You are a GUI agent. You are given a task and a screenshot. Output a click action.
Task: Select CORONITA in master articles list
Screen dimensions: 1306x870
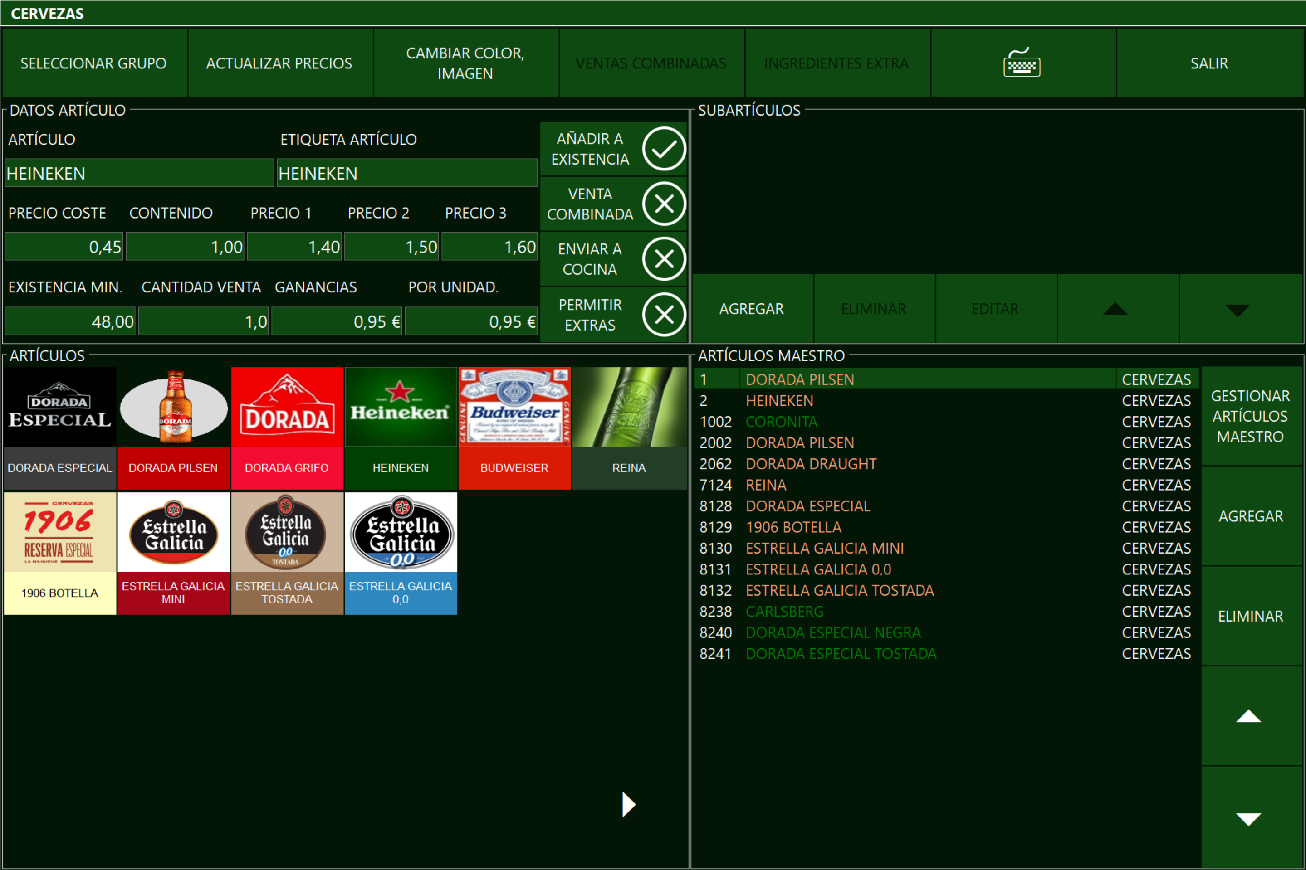[x=781, y=422]
